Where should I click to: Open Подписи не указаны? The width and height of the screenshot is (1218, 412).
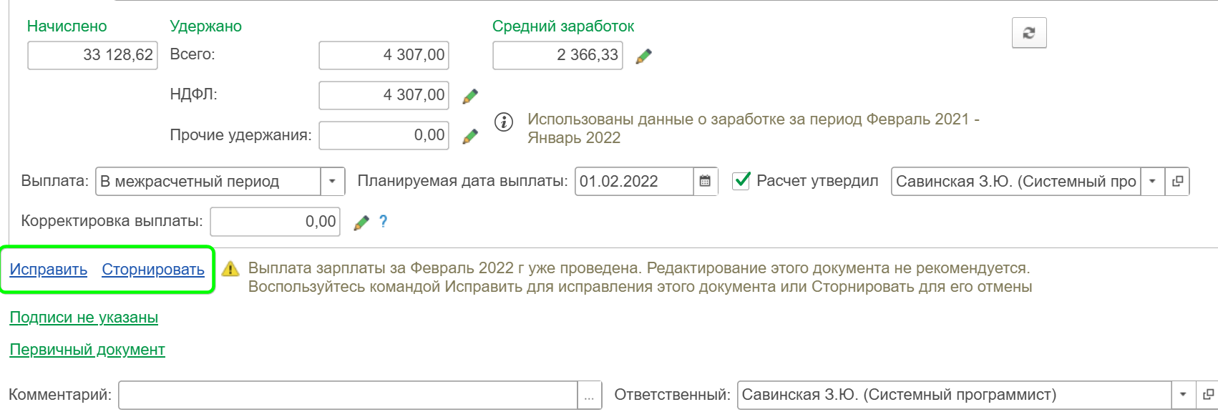point(82,317)
